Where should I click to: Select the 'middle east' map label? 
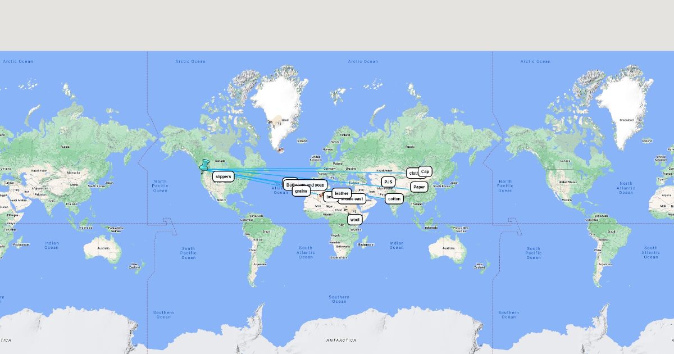[x=353, y=199]
